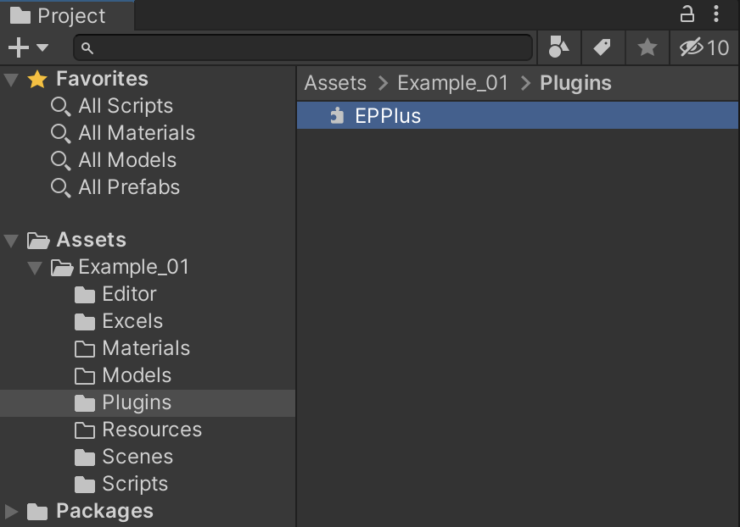Open the Excels folder
The width and height of the screenshot is (740, 527).
pyautogui.click(x=132, y=321)
